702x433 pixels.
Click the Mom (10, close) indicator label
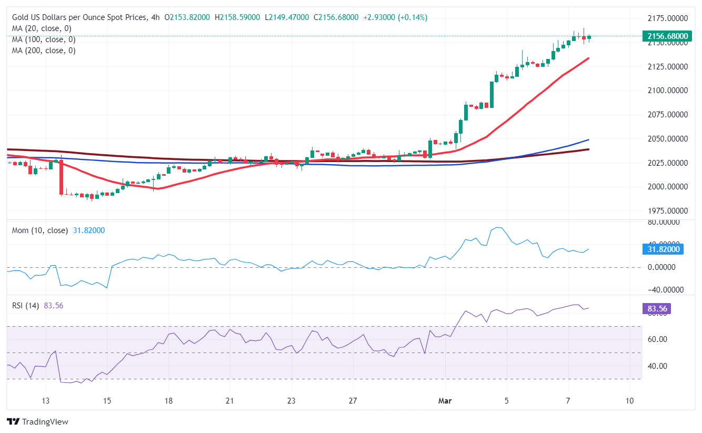[x=37, y=230]
